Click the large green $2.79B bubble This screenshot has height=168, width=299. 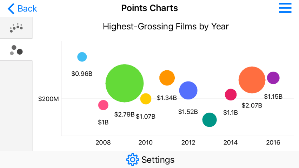click(125, 83)
